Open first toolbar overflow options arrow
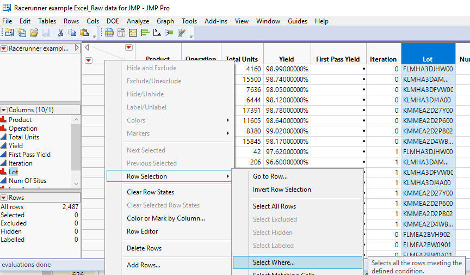The width and height of the screenshot is (470, 275). coord(94,36)
